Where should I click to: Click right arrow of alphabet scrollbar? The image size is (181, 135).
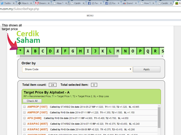click(162, 56)
